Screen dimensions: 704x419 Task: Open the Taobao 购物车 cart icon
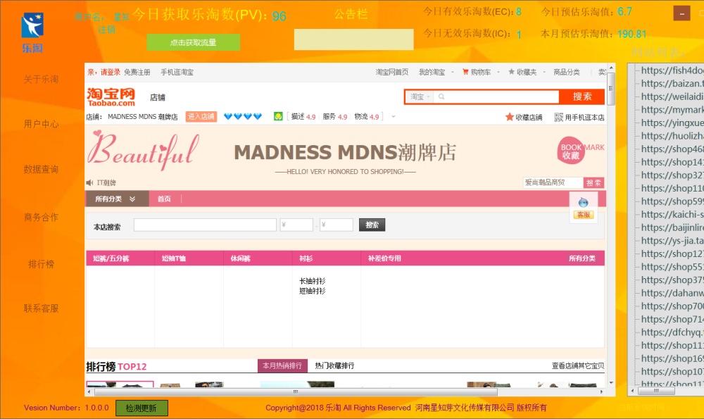point(465,72)
